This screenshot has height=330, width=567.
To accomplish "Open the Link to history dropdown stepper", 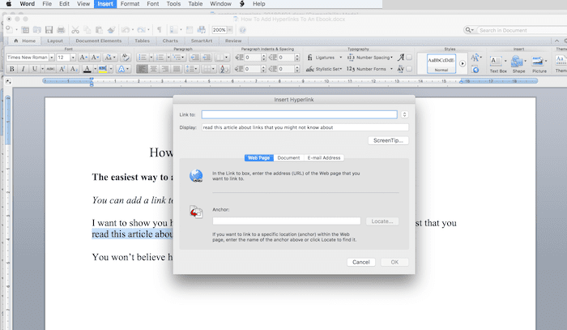I will 404,114.
